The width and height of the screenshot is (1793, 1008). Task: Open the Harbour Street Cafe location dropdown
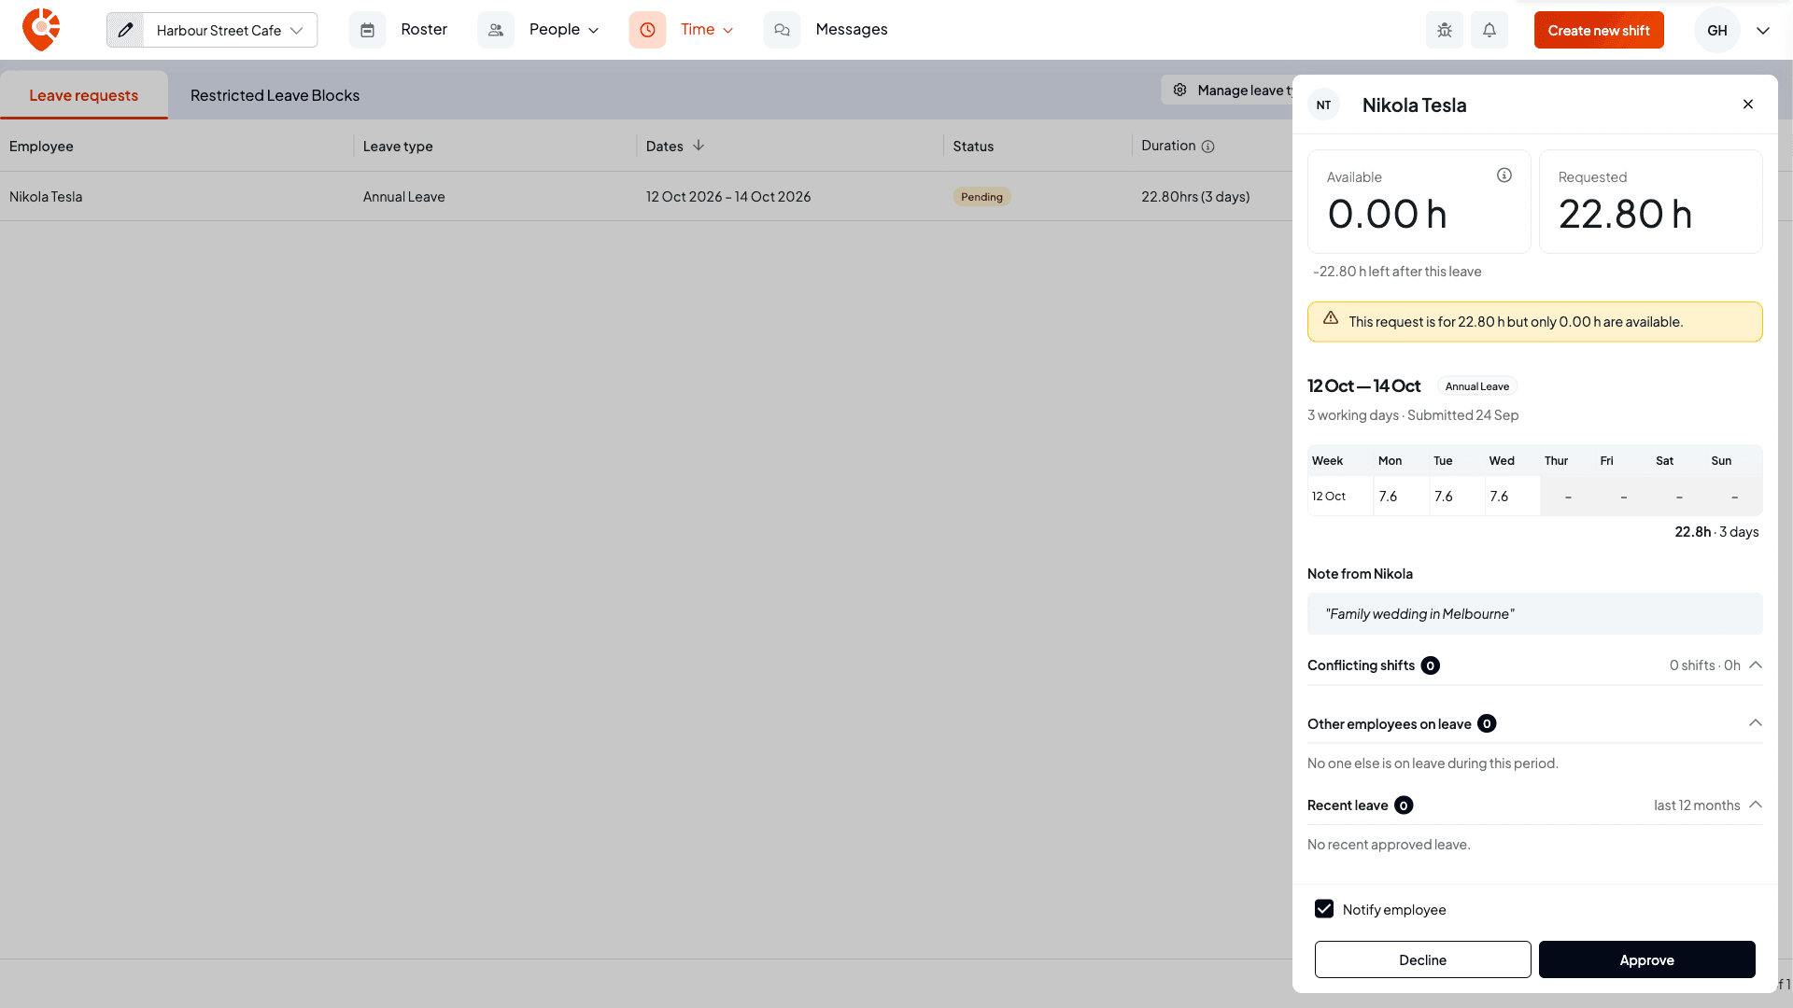click(x=230, y=30)
